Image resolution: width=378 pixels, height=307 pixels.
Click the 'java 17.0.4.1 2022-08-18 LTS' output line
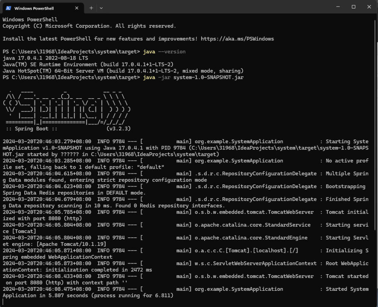pyautogui.click(x=45, y=58)
